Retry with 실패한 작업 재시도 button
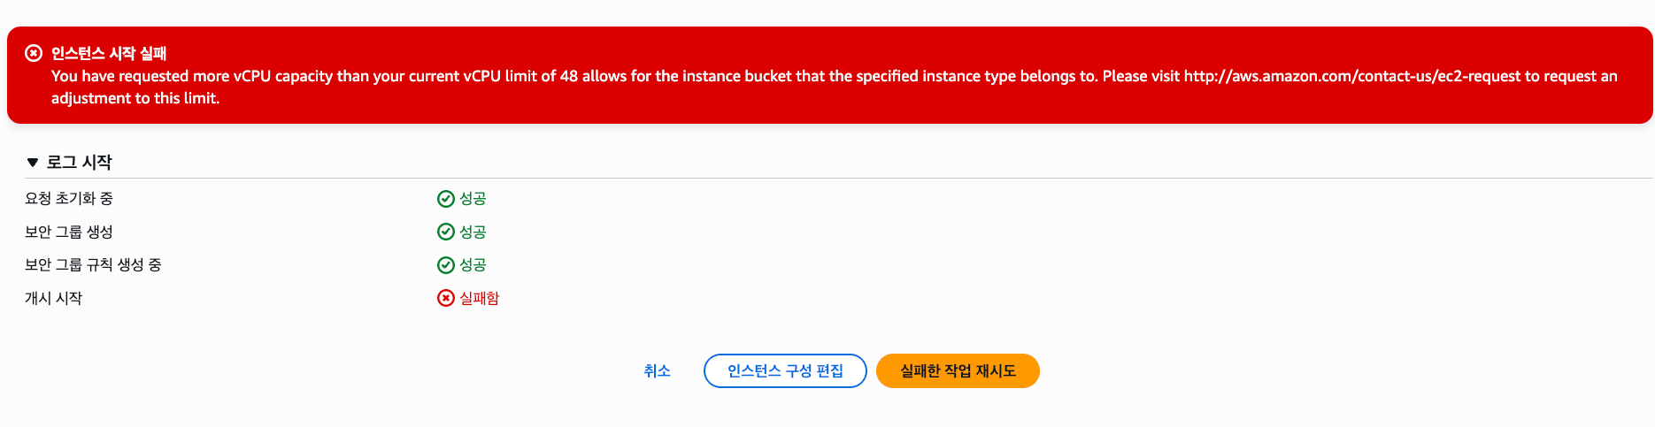The width and height of the screenshot is (1655, 427). [x=958, y=371]
